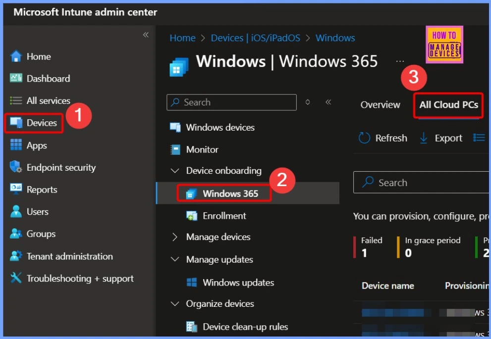Switch to the Overview tab

coord(380,105)
